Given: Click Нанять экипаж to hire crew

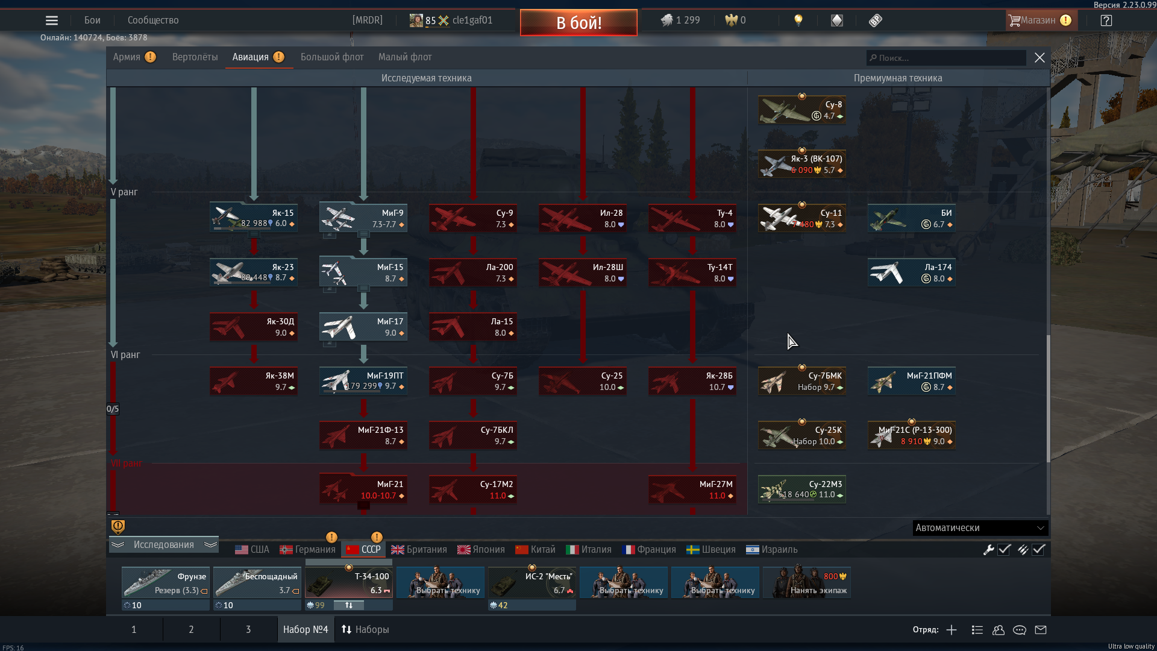Looking at the screenshot, I should pyautogui.click(x=807, y=582).
